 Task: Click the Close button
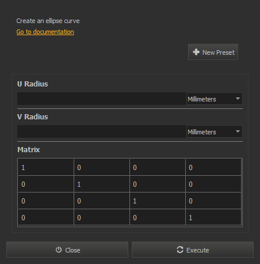click(67, 250)
